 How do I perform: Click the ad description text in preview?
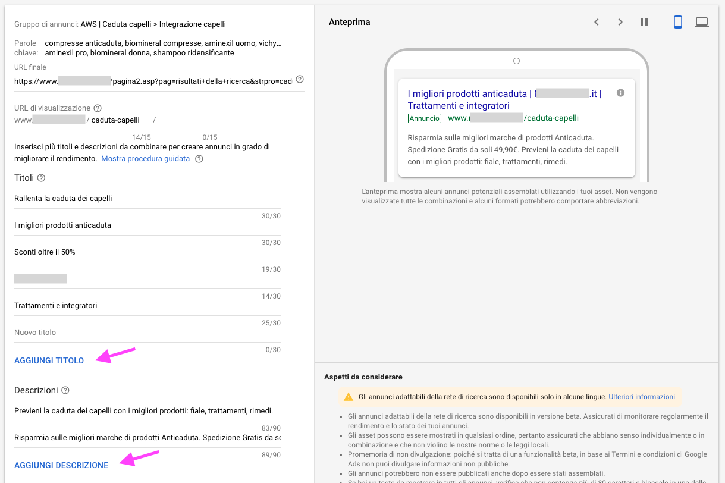(x=513, y=149)
